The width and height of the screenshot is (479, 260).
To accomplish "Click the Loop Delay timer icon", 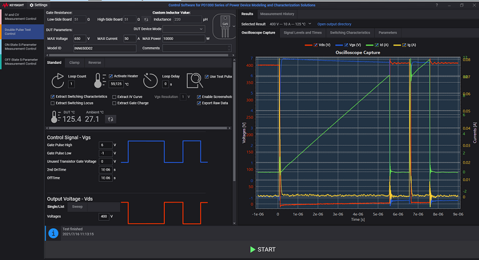I will pyautogui.click(x=150, y=80).
